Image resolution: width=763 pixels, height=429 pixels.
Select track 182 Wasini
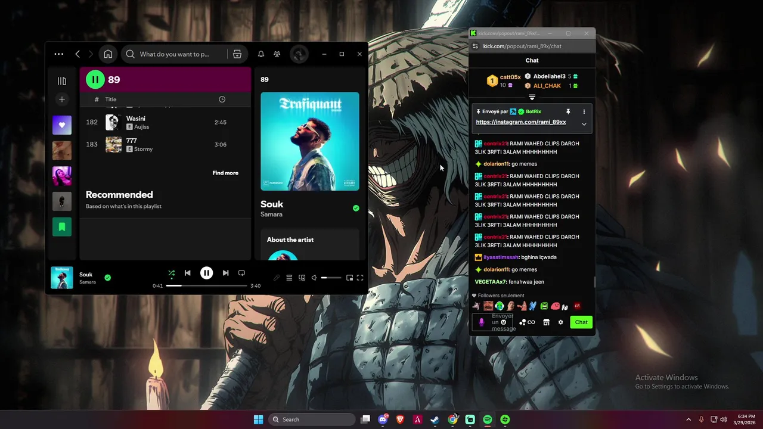pos(166,122)
